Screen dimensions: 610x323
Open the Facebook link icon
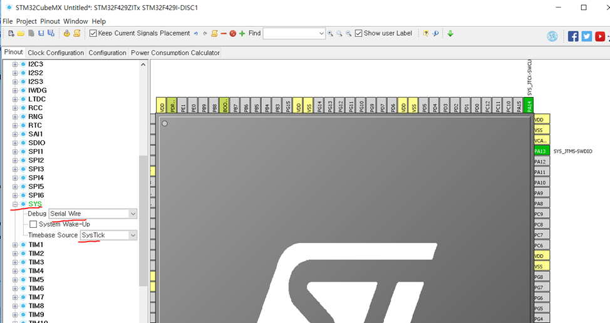pyautogui.click(x=573, y=36)
